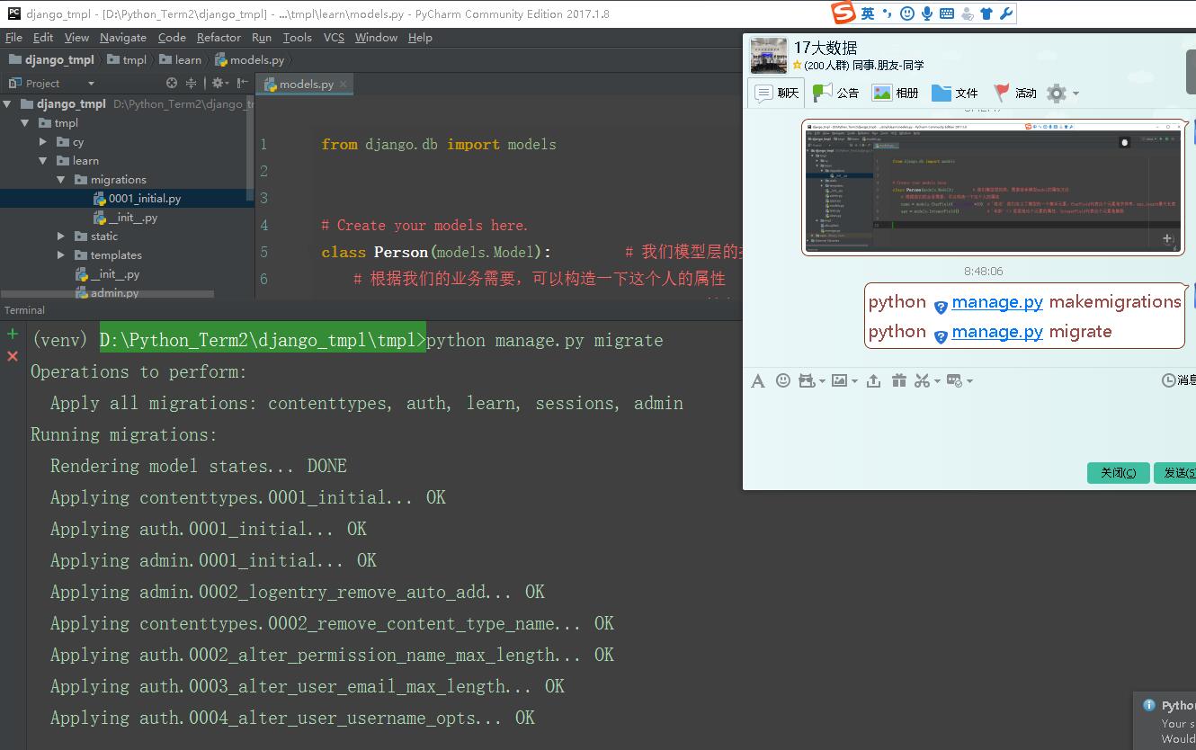Open the File menu
The height and width of the screenshot is (750, 1196).
click(x=13, y=38)
